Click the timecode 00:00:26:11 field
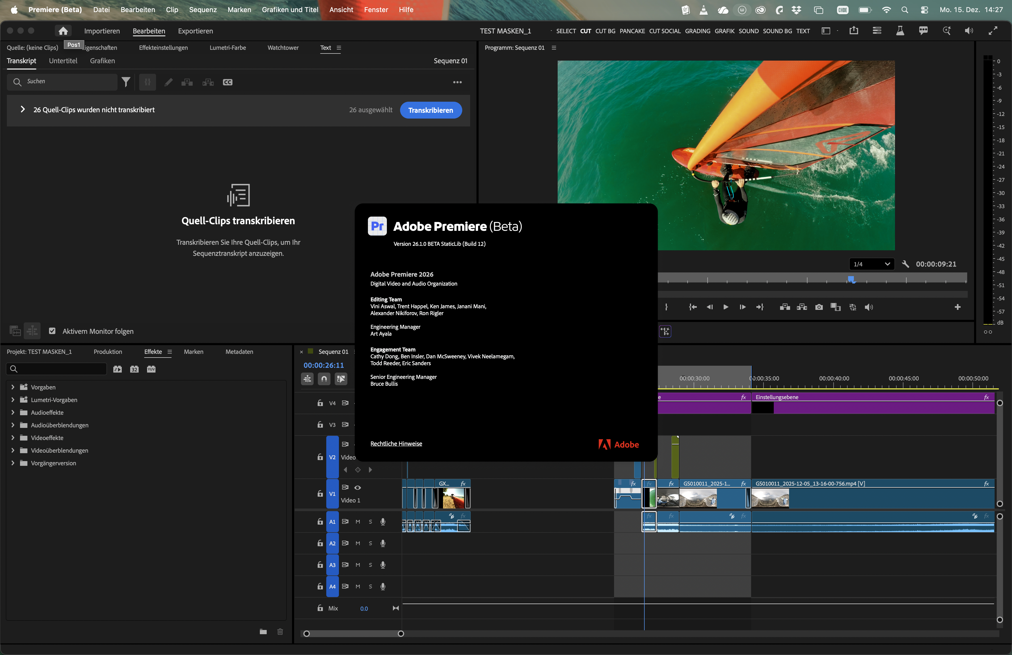Viewport: 1012px width, 655px height. (324, 365)
